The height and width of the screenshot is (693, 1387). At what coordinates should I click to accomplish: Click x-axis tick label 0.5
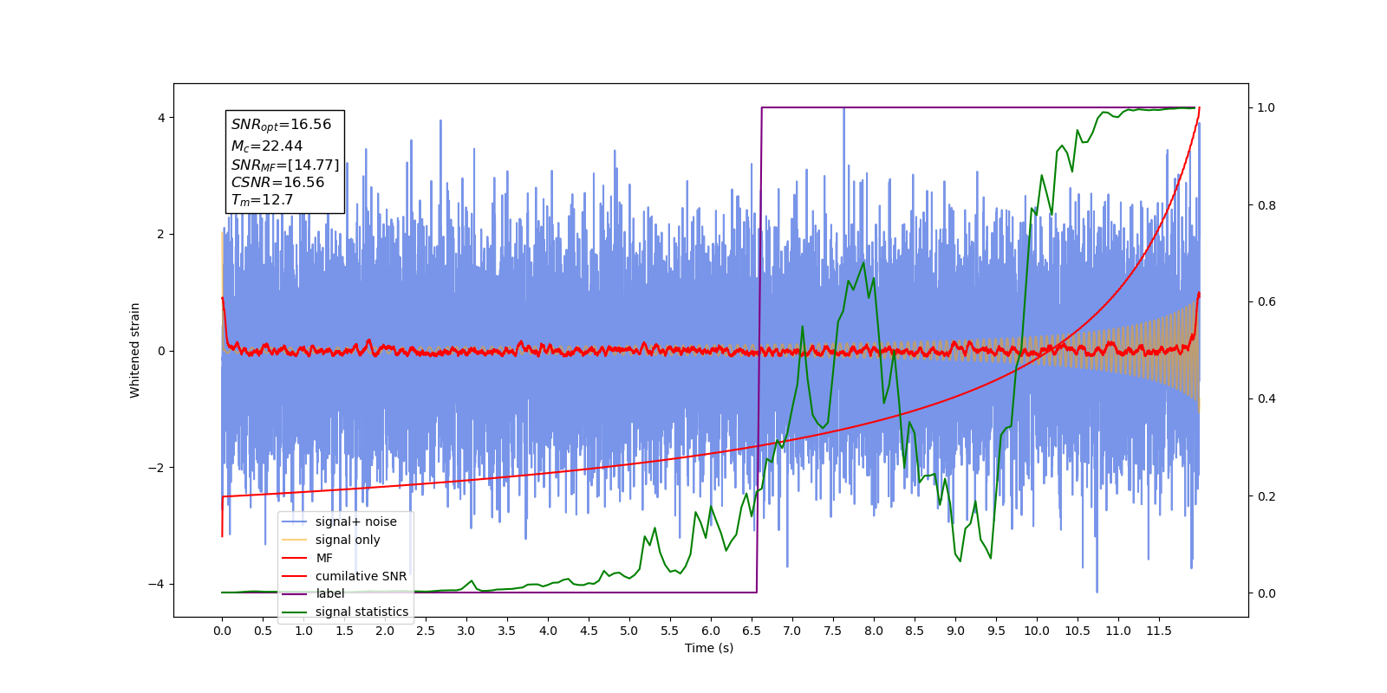[x=263, y=631]
